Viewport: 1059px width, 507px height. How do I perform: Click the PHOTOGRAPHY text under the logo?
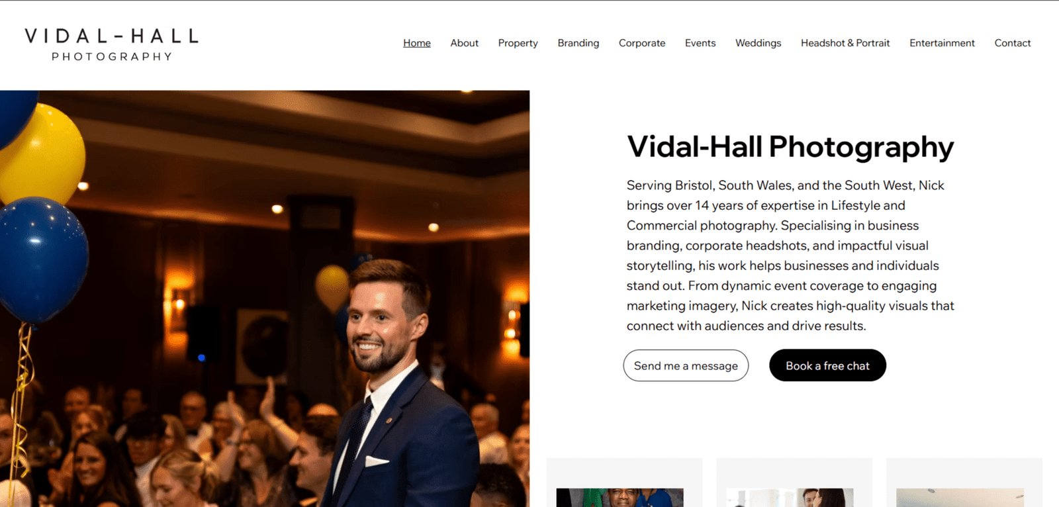[x=112, y=57]
